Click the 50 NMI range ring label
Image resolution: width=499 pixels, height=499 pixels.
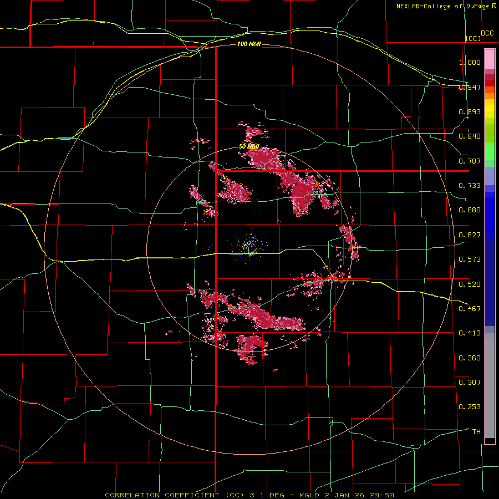tap(249, 147)
